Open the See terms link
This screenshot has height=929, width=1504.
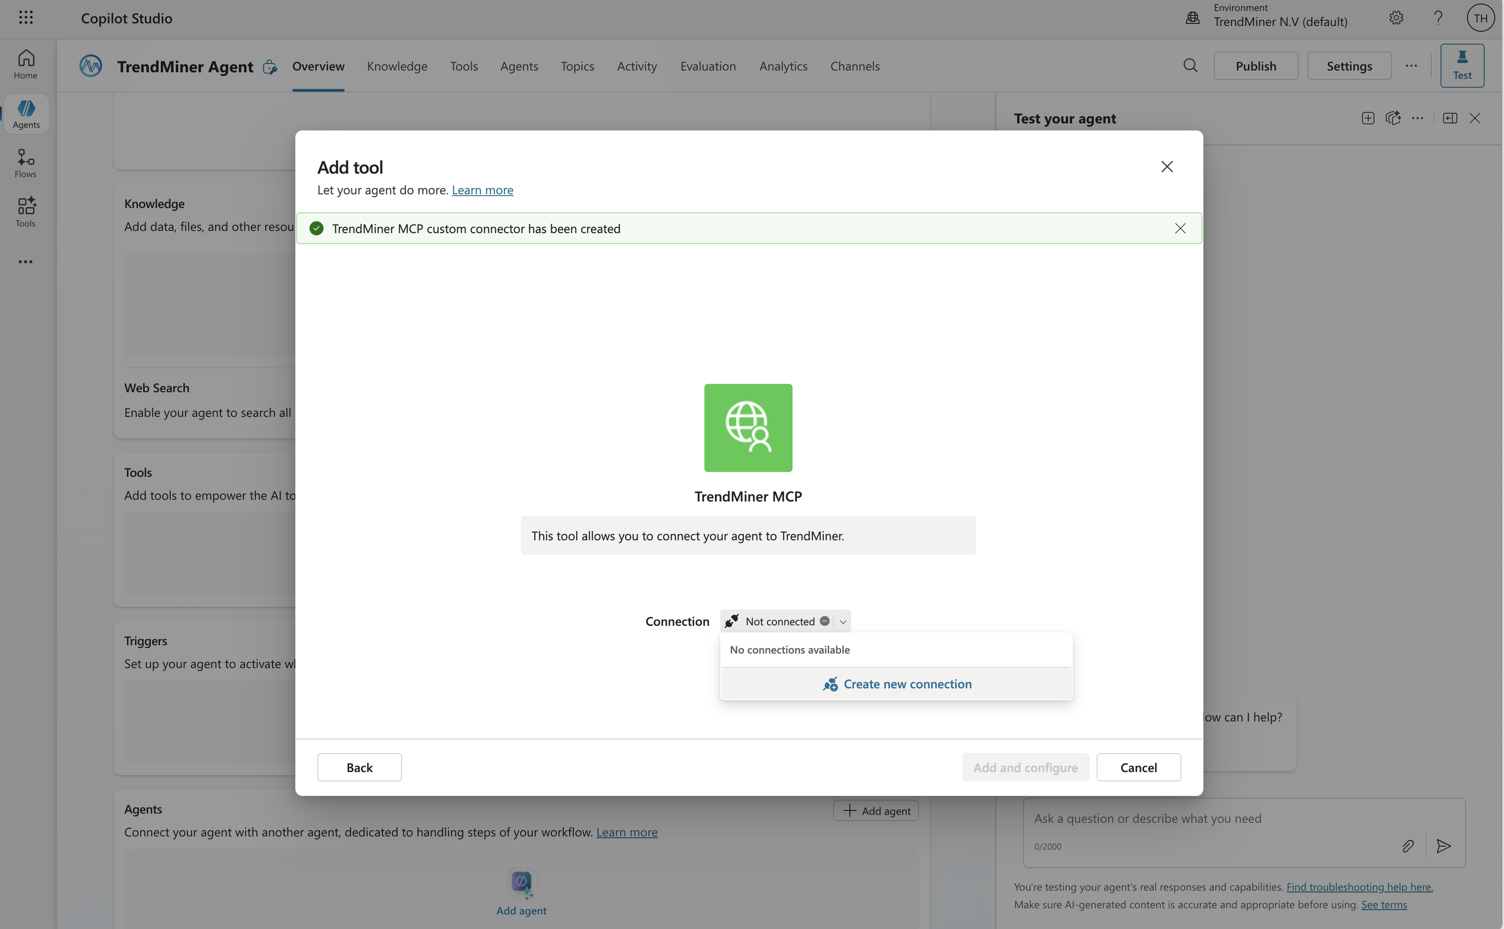pyautogui.click(x=1384, y=904)
